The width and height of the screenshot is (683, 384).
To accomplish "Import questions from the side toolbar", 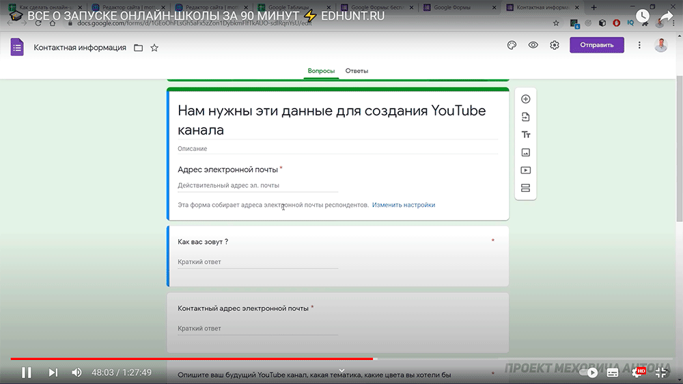I will click(526, 117).
